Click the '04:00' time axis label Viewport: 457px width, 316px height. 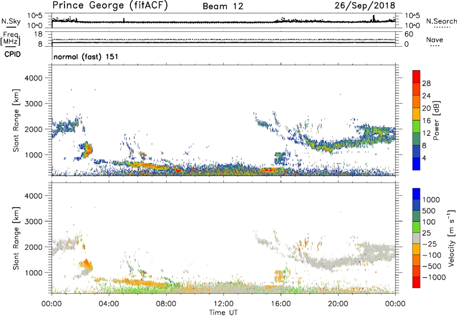(x=109, y=304)
